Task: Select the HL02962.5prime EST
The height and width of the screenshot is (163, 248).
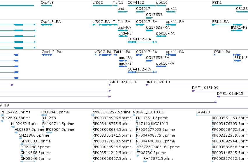Action: pos(13,127)
